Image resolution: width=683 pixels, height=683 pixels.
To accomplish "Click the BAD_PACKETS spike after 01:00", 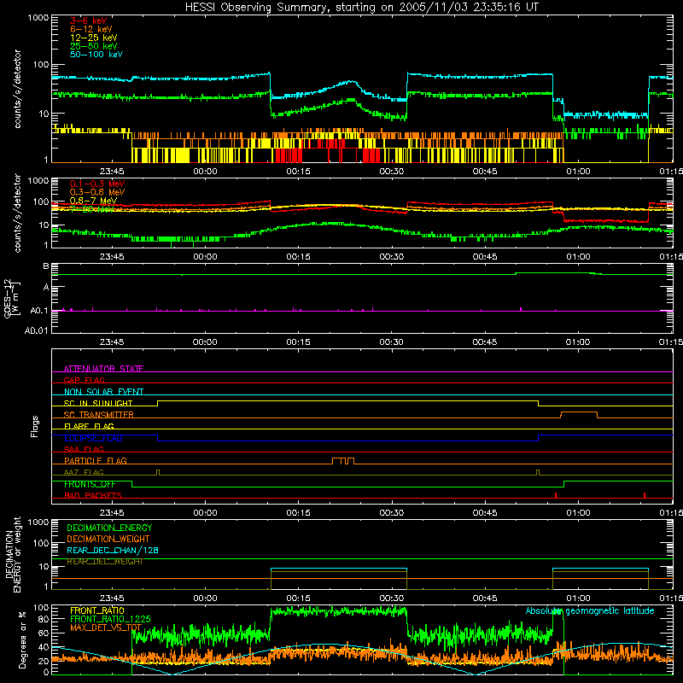I will pos(645,495).
